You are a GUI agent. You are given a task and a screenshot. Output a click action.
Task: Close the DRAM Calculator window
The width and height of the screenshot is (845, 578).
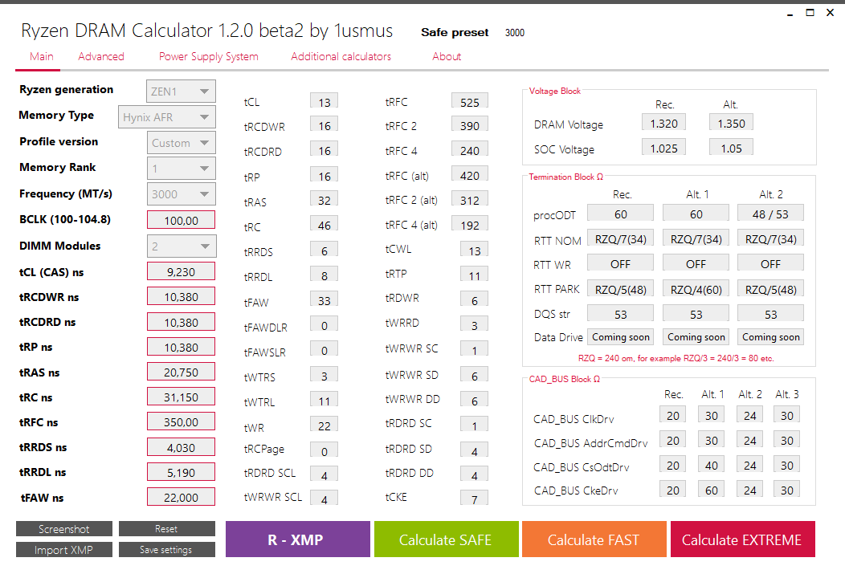(x=830, y=12)
